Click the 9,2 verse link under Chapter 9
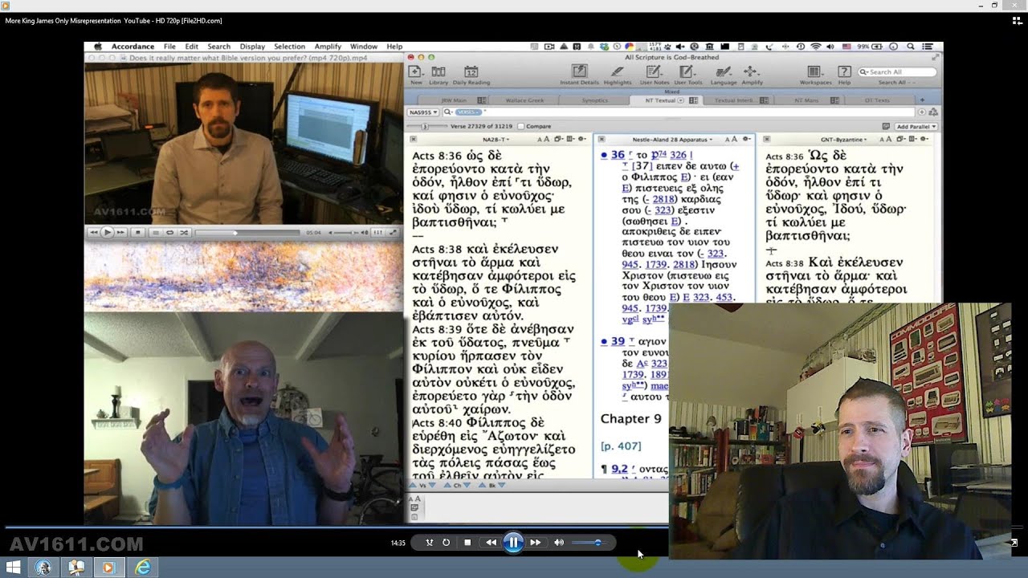Screen dimensions: 1028x578 (x=619, y=469)
